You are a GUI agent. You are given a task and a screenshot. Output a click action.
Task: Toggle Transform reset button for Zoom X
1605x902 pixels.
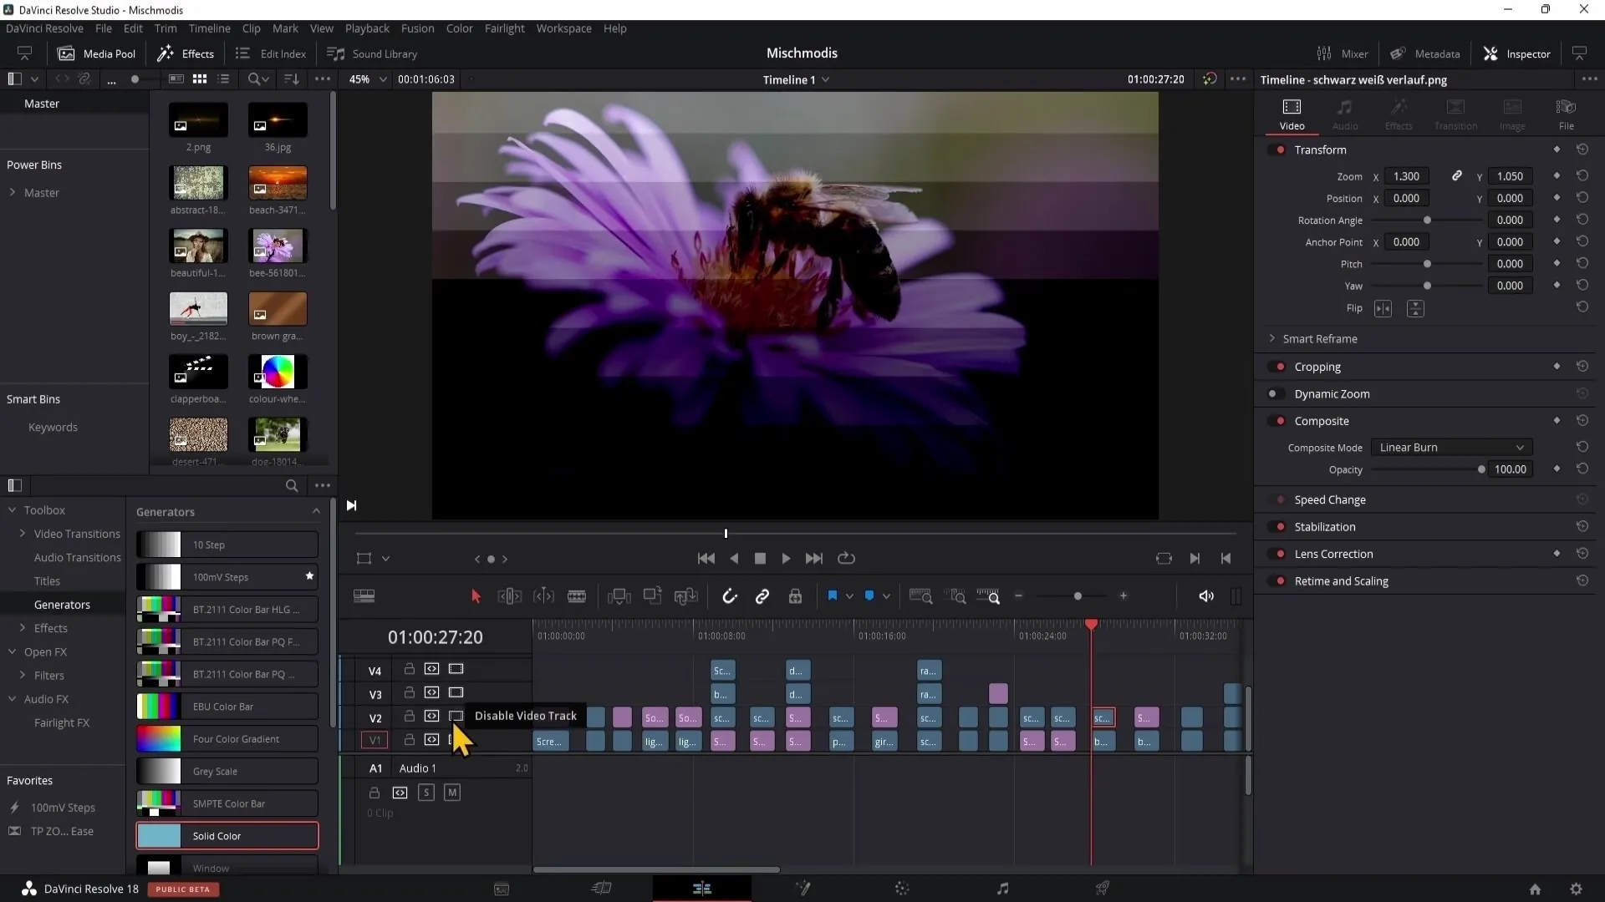coord(1585,176)
